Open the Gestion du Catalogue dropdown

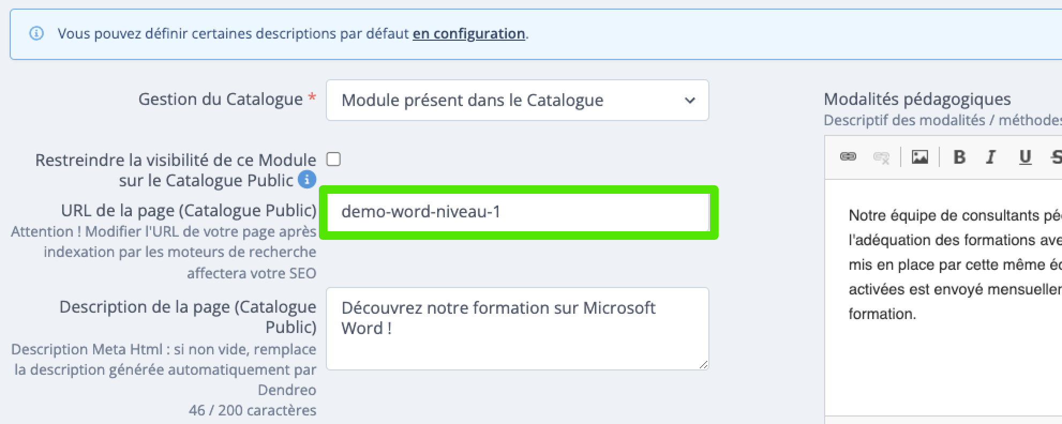click(x=517, y=100)
